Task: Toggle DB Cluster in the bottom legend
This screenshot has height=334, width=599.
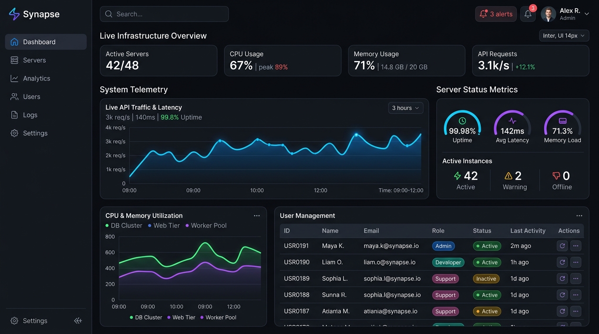Action: [146, 317]
